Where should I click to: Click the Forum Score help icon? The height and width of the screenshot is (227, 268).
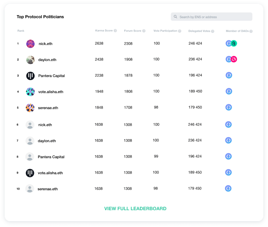coord(144,31)
